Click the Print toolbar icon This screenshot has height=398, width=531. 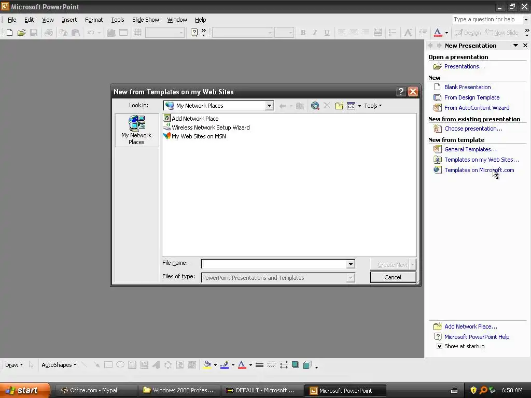[49, 33]
